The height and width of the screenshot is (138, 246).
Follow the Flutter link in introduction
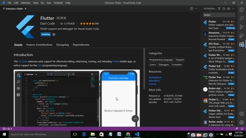click(115, 61)
